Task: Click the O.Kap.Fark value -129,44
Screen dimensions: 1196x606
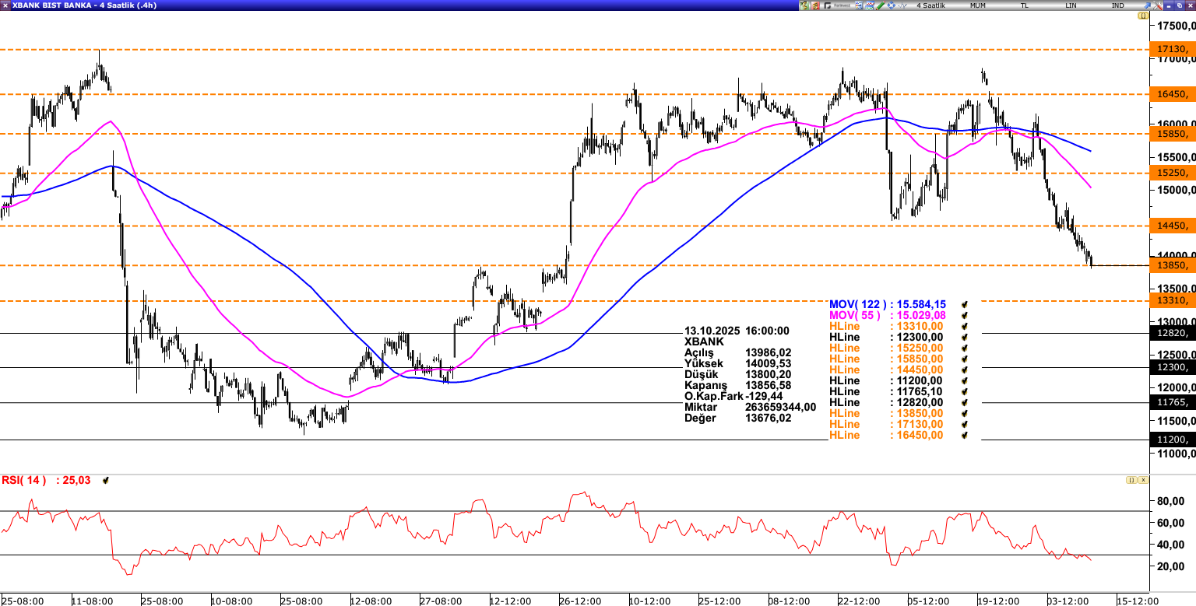Action: pyautogui.click(x=764, y=396)
